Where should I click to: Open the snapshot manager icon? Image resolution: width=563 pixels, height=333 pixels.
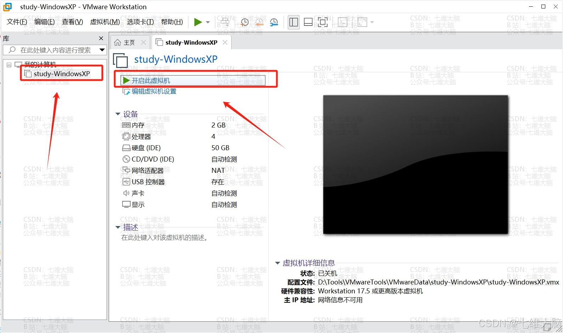click(274, 22)
